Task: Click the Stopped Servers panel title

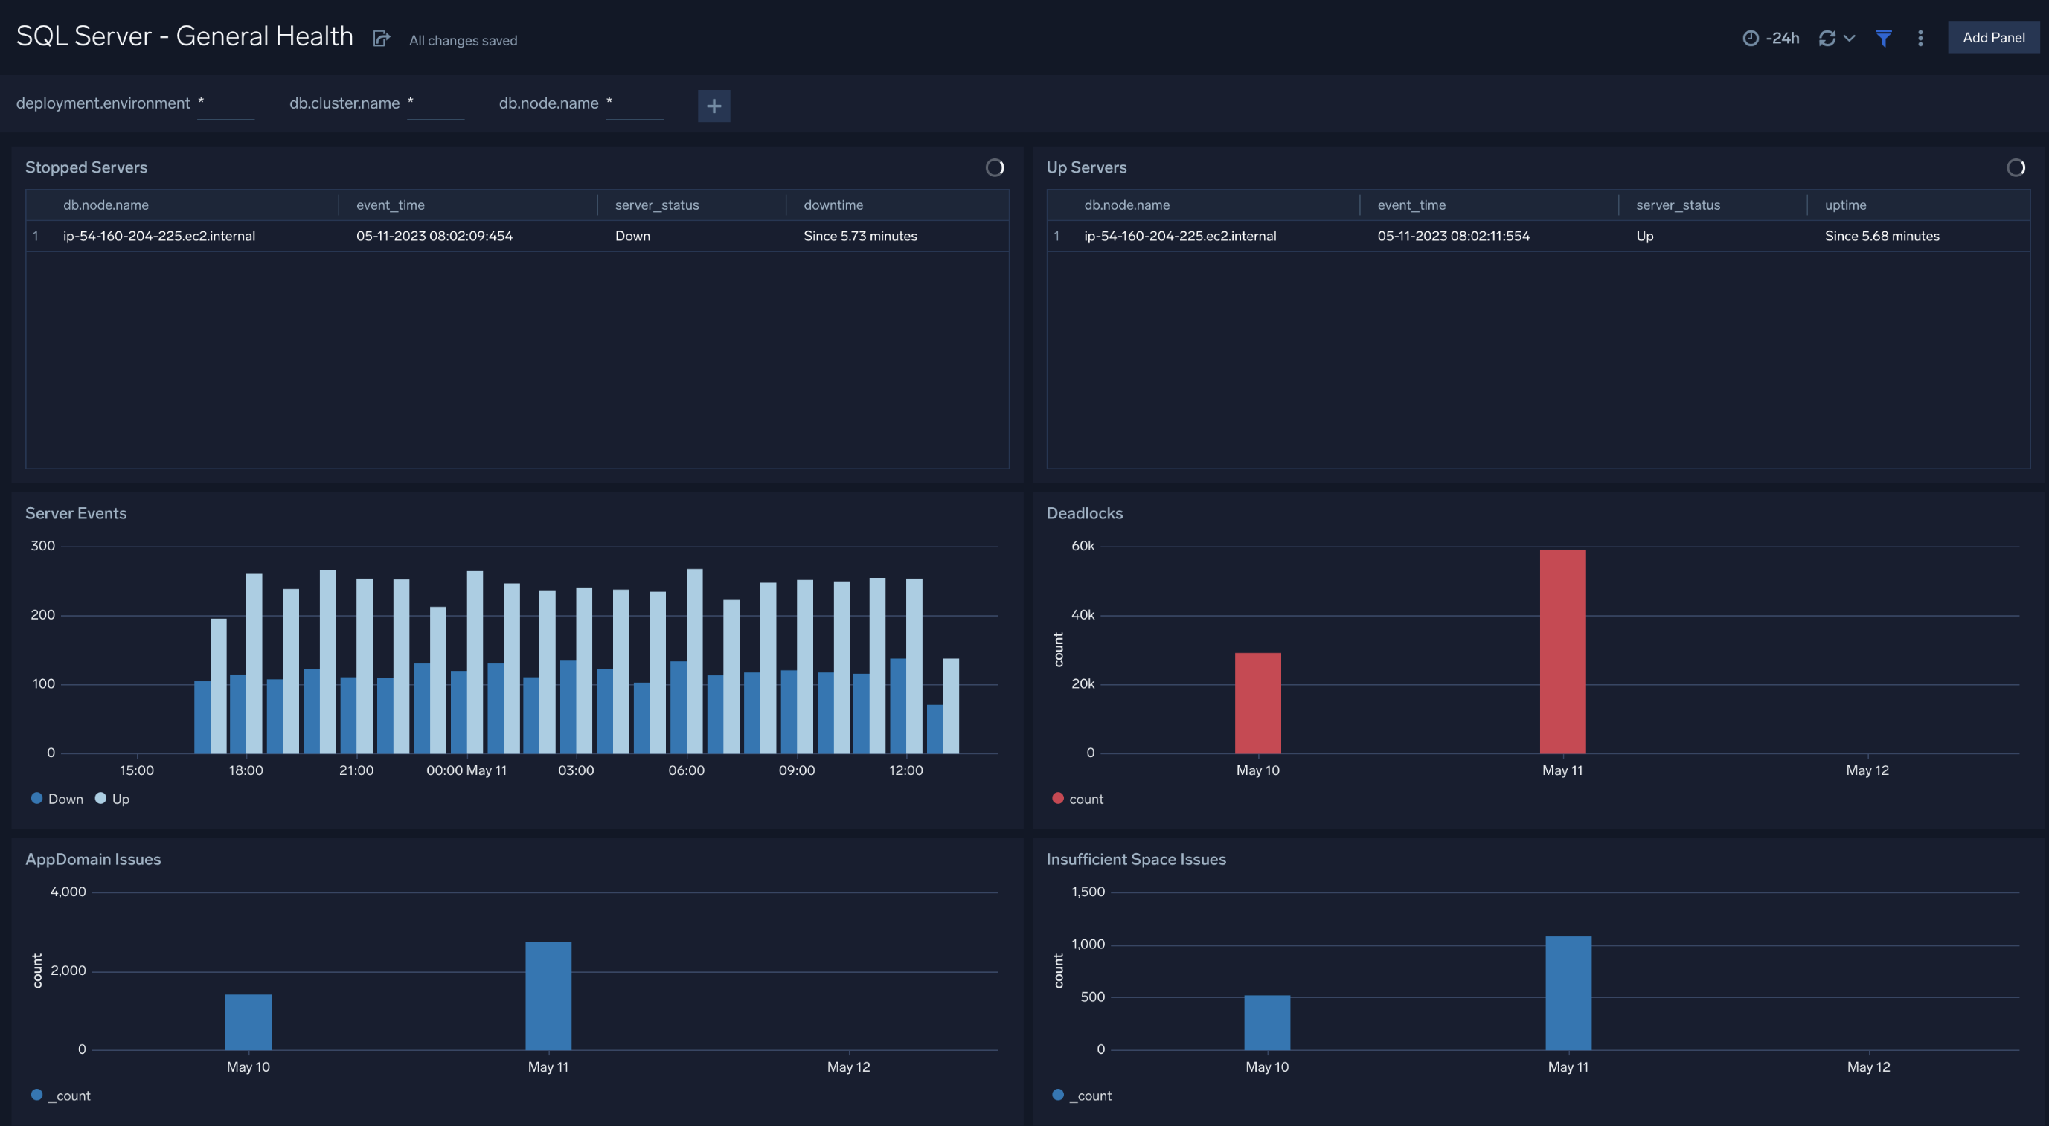Action: 86,167
